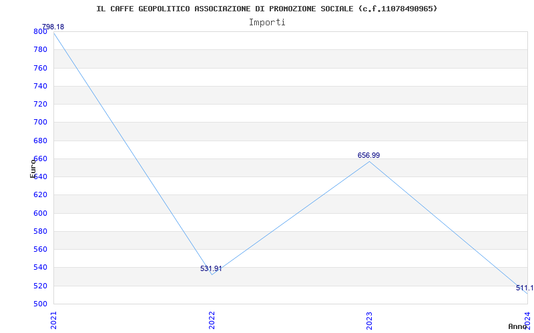Click the 2022 x-axis tick label
This screenshot has width=534, height=333.
tap(212, 320)
